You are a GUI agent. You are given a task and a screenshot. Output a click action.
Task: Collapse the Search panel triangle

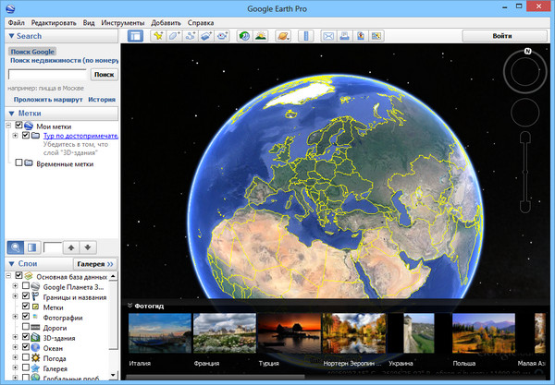(10, 36)
